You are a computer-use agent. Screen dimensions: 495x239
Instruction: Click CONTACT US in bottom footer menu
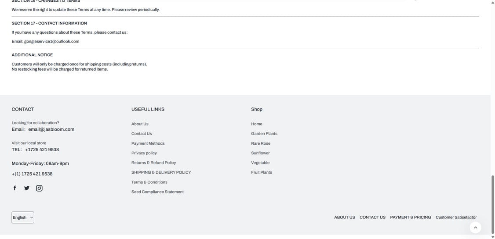[x=372, y=217]
